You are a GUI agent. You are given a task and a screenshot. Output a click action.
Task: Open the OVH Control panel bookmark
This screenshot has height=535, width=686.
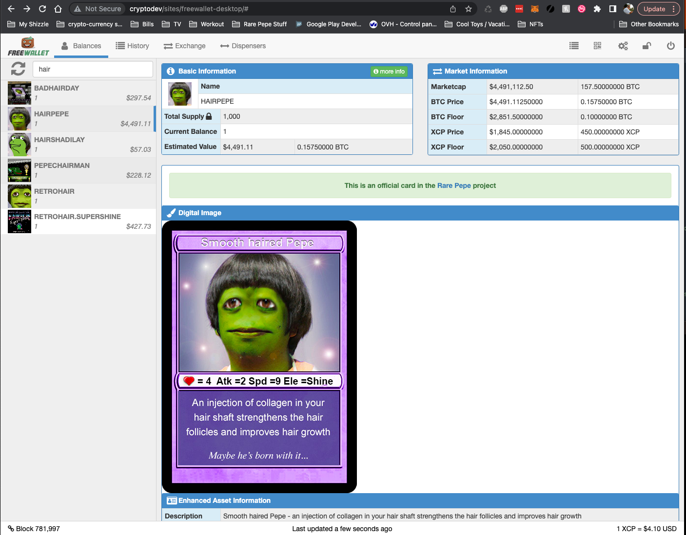coord(403,24)
